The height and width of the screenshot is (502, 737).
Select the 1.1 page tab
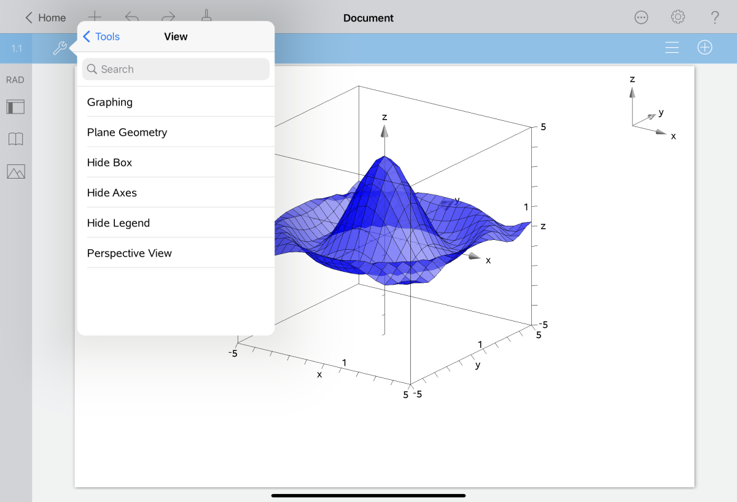point(17,48)
